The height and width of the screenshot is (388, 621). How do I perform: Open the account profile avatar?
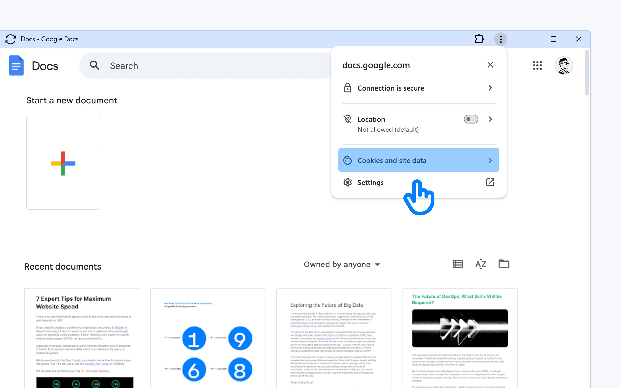tap(564, 65)
